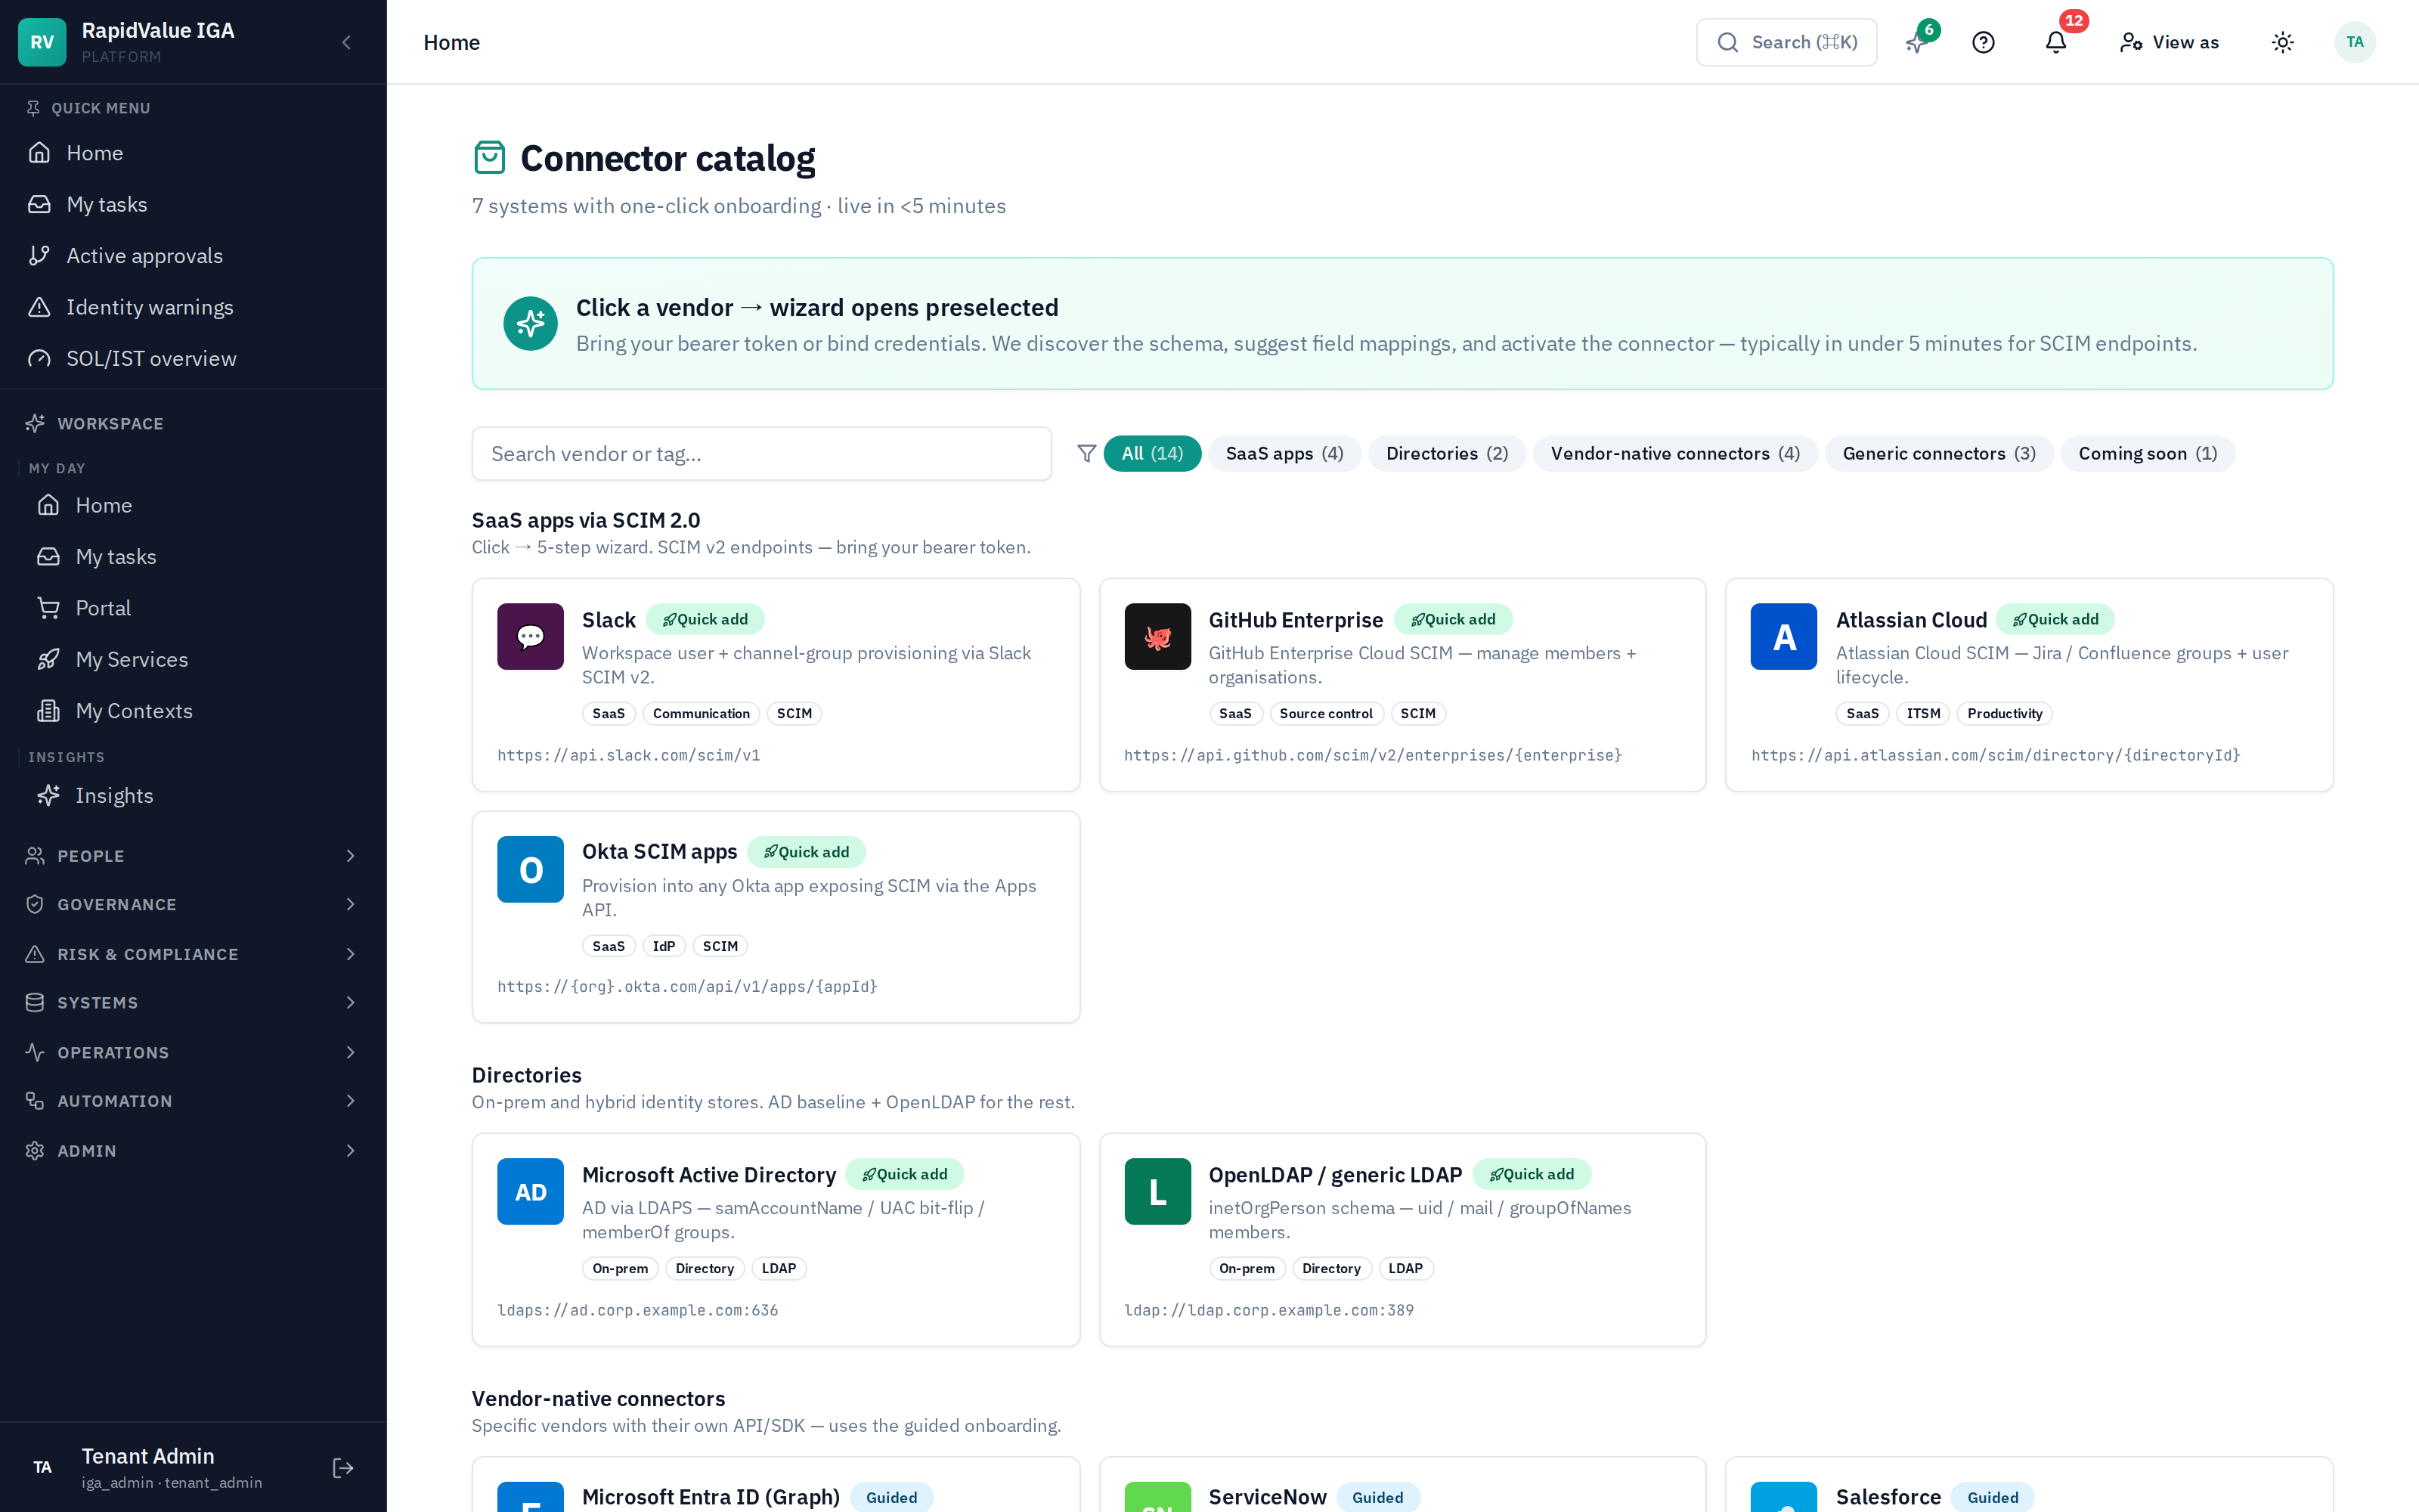Collapse the sidebar with the chevron arrow
Viewport: 2419px width, 1512px height.
point(346,42)
